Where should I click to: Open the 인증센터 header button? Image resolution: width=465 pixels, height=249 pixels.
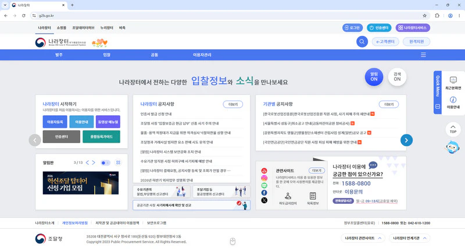click(379, 28)
